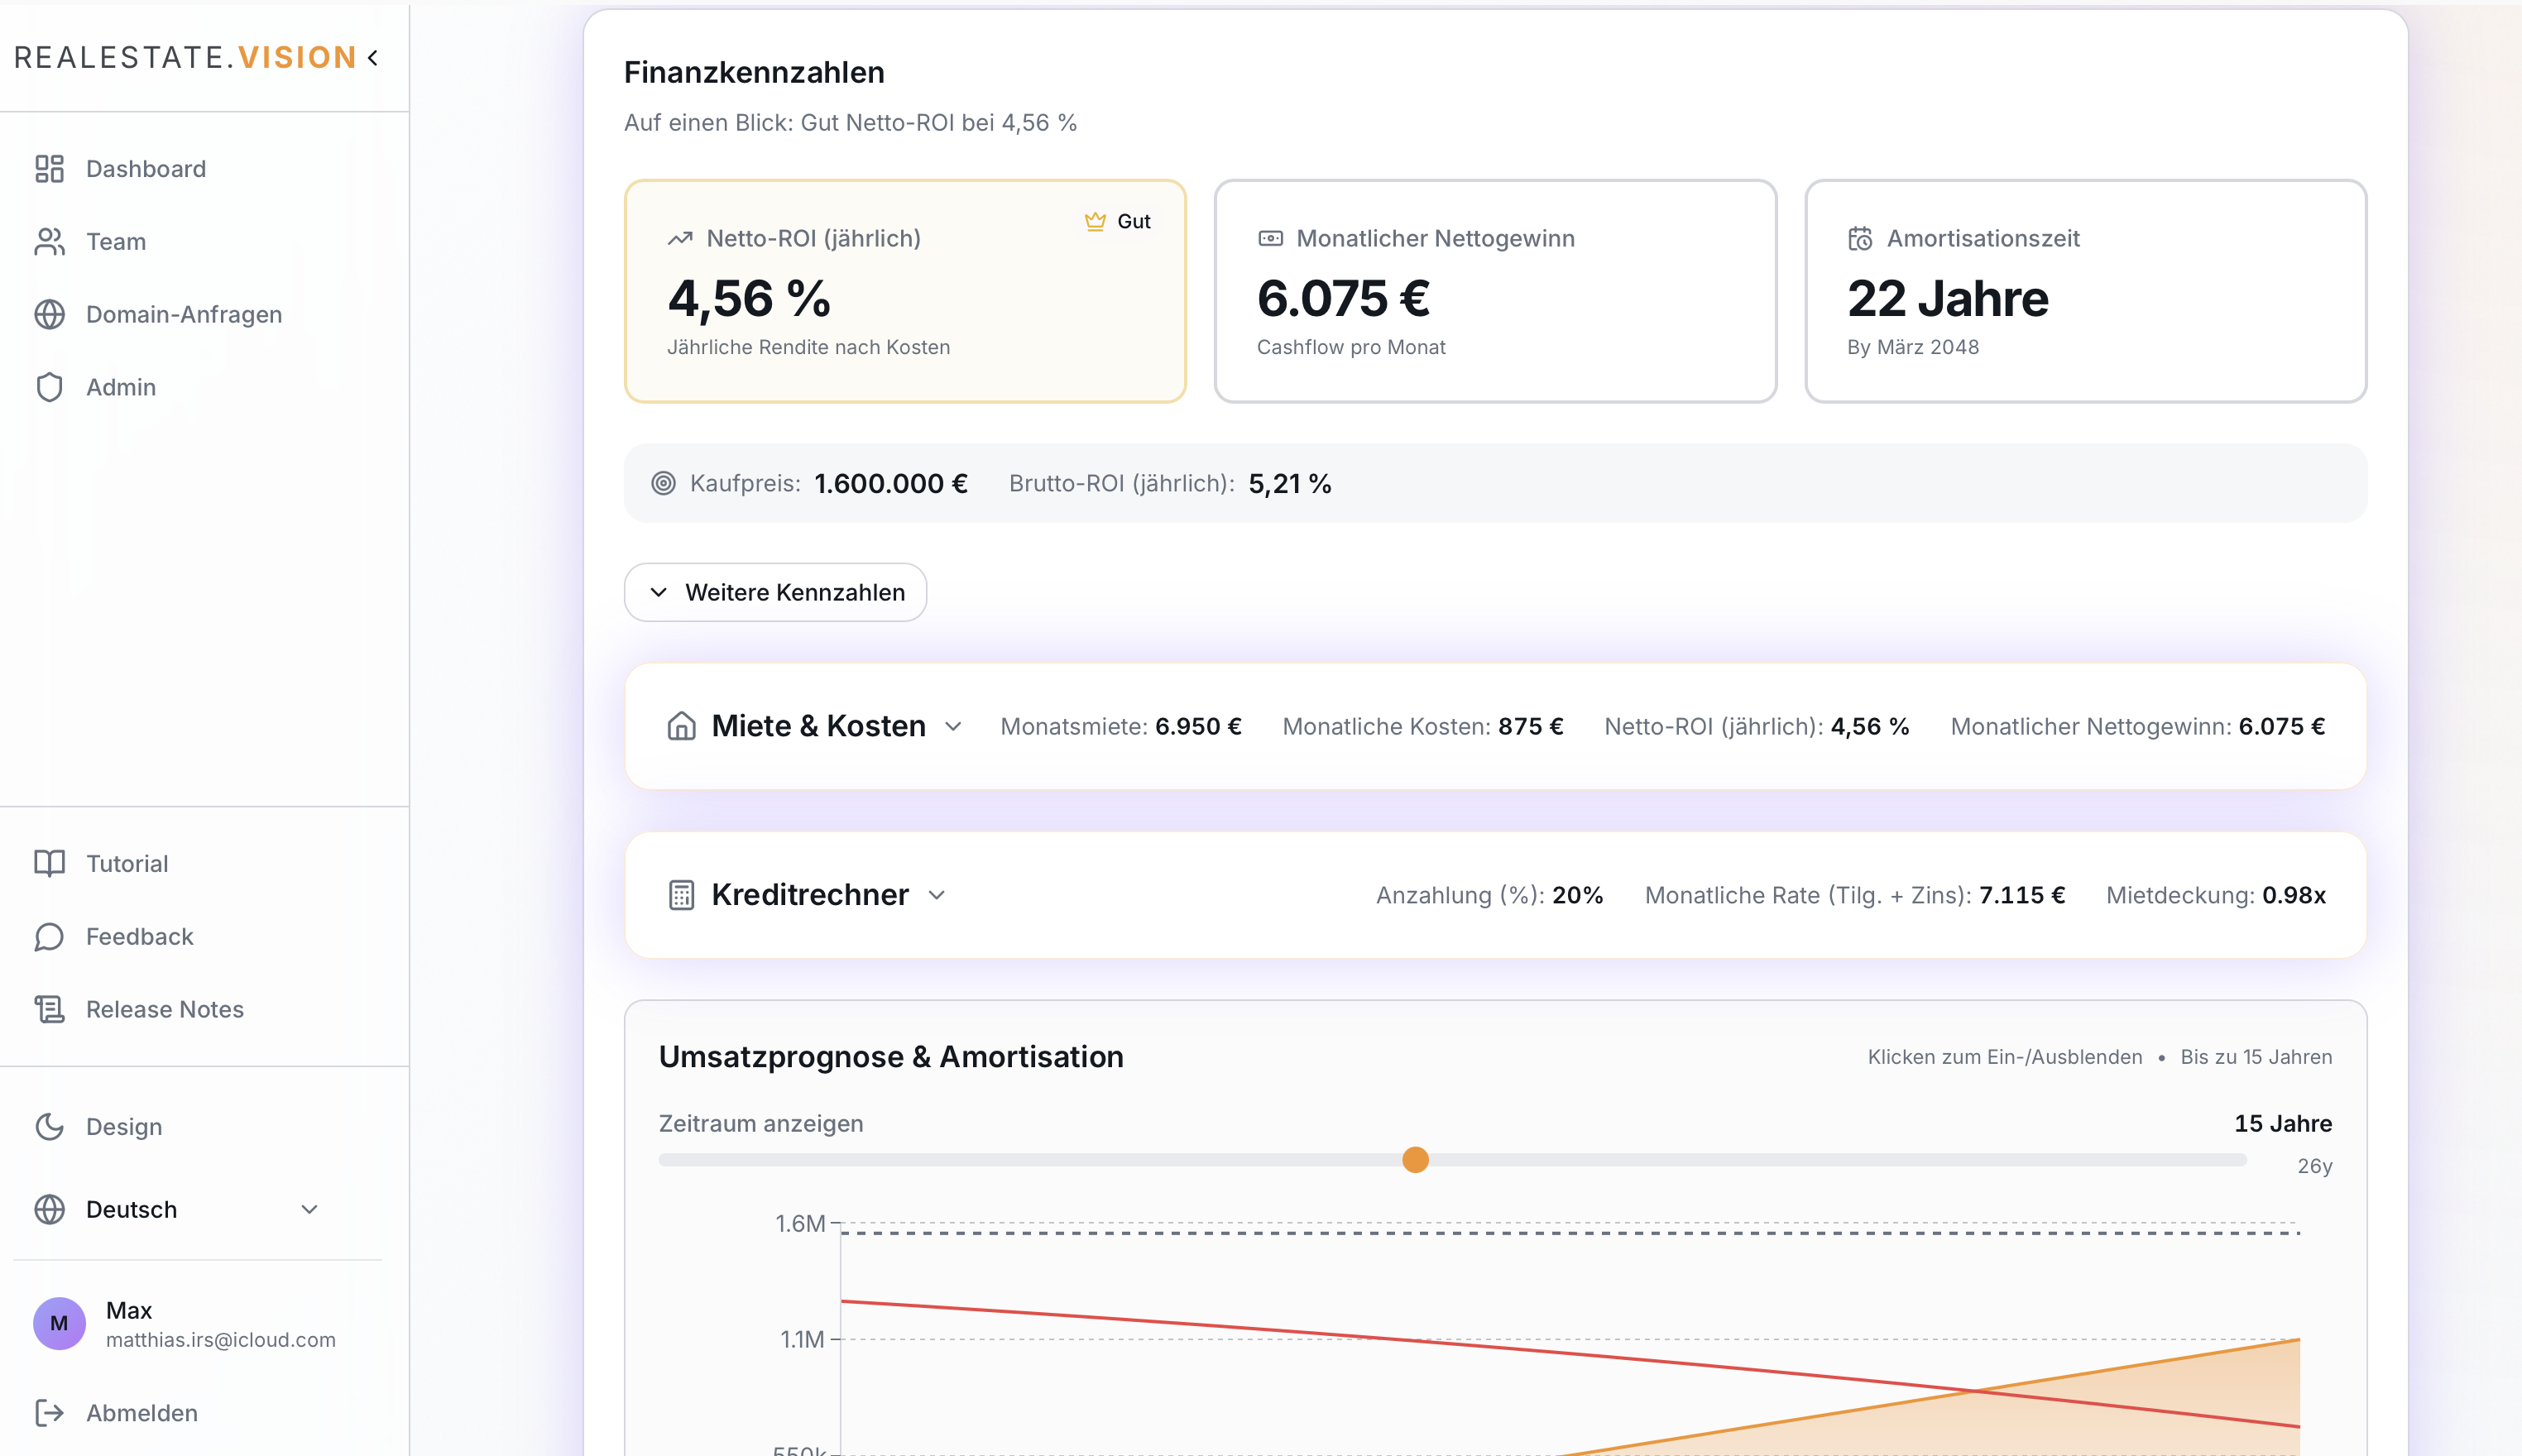Screen dimensions: 2522x1456
Task: Click the calculator icon beside Kreditrechner
Action: 681,894
